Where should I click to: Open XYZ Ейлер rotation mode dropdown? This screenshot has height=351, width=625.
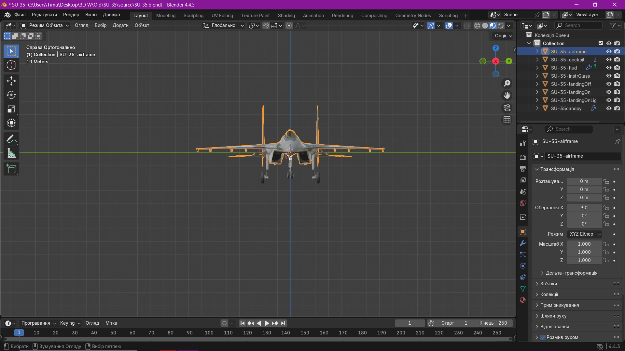pos(584,234)
